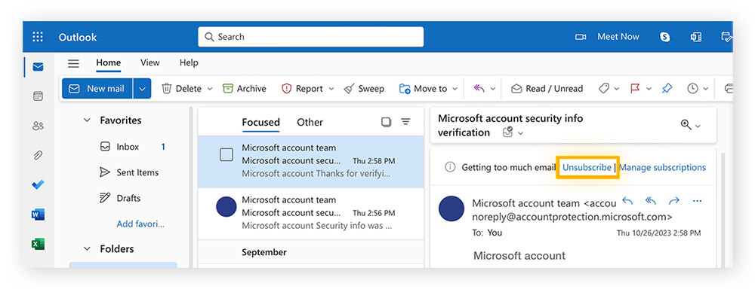
Task: Click the Snooze clock icon
Action: point(692,89)
